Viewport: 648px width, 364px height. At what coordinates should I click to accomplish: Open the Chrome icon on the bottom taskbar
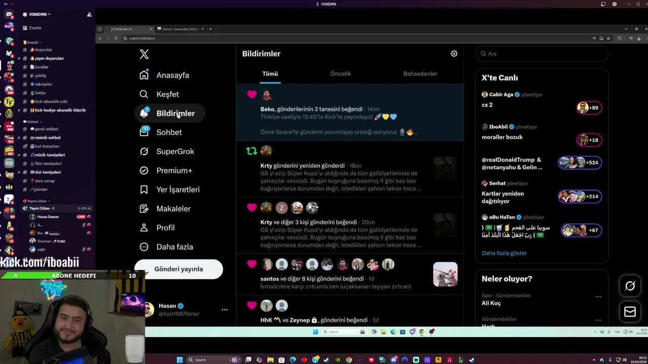click(348, 360)
